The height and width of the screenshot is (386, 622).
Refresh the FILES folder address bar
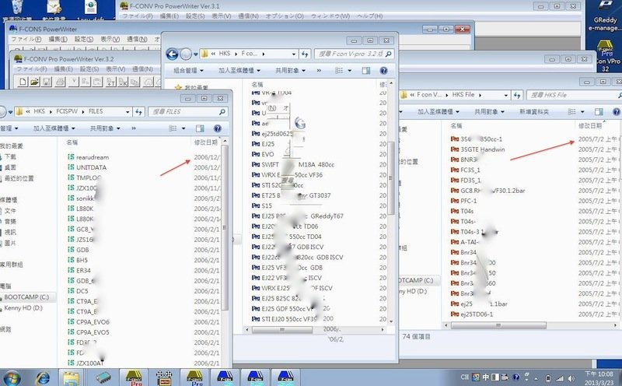138,112
